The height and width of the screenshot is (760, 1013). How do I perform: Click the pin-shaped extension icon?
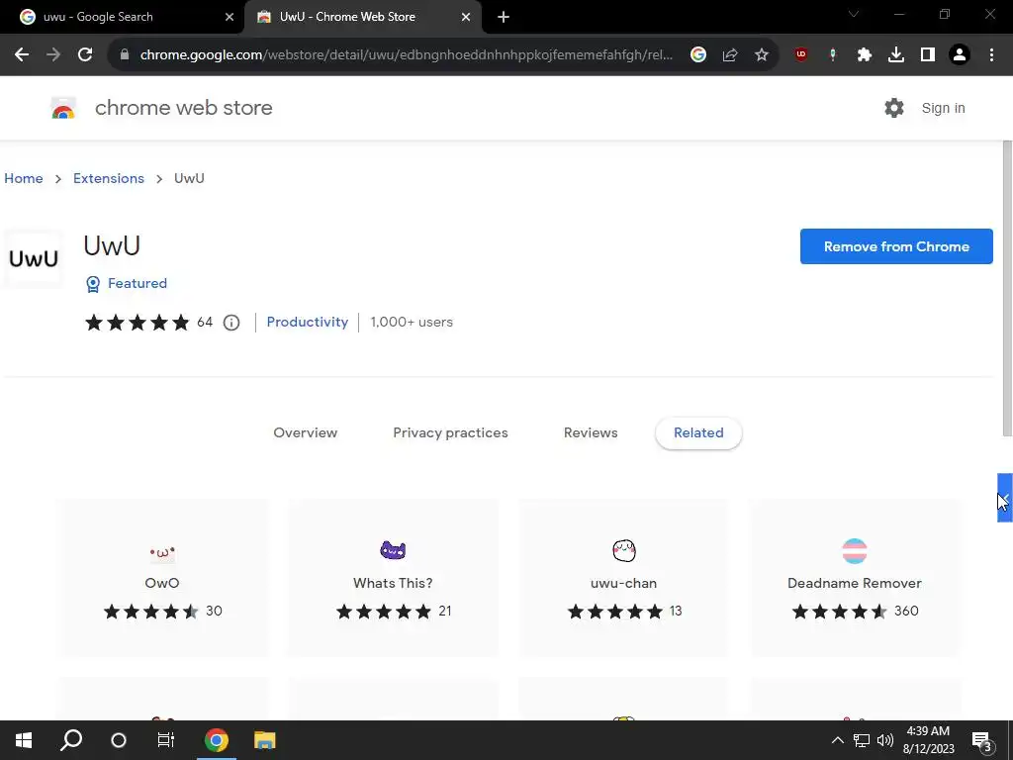[833, 55]
